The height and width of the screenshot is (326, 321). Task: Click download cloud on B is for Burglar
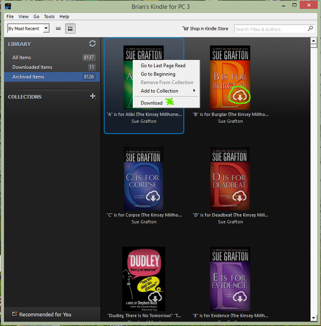click(x=240, y=96)
